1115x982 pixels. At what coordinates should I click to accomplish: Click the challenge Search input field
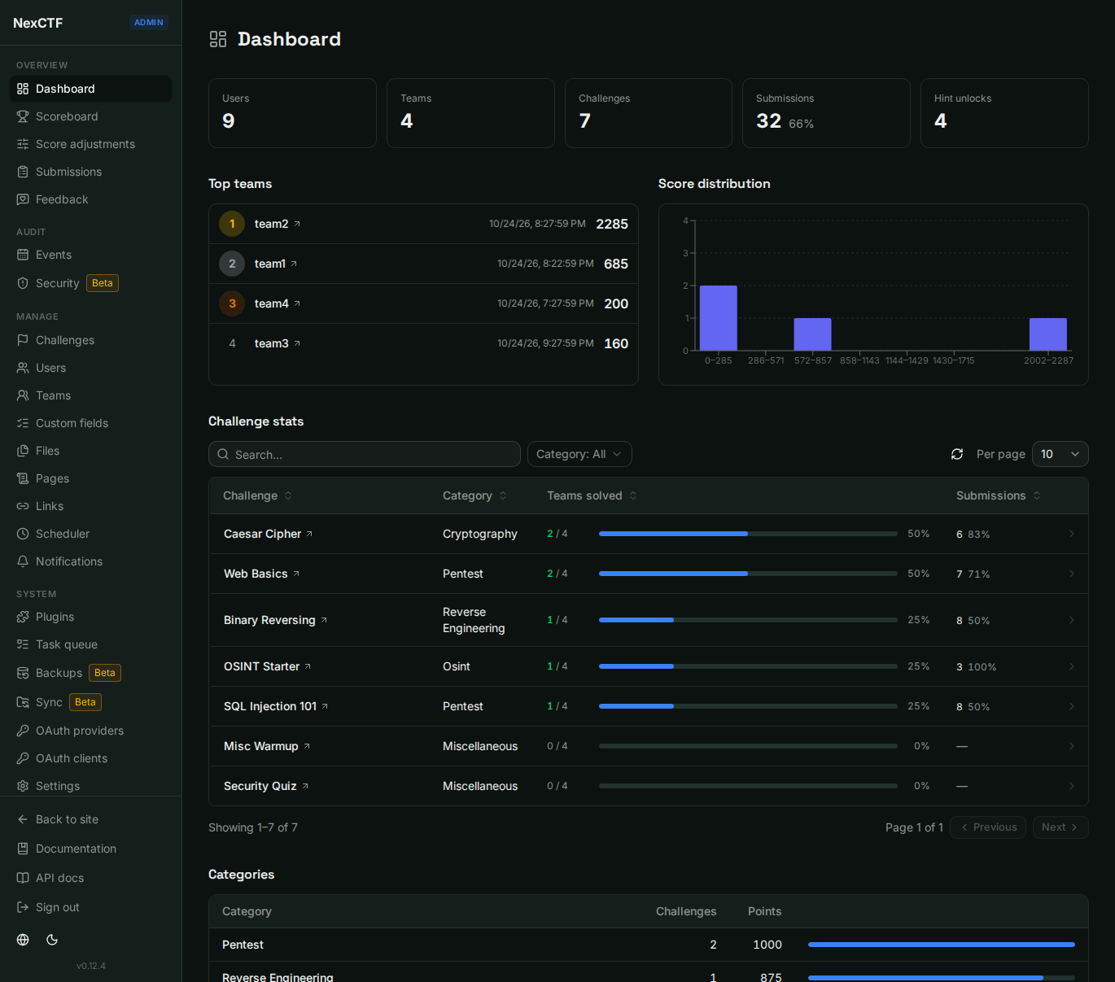[x=365, y=454]
